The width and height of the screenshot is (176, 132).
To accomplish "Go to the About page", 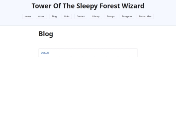I will point(41,16).
